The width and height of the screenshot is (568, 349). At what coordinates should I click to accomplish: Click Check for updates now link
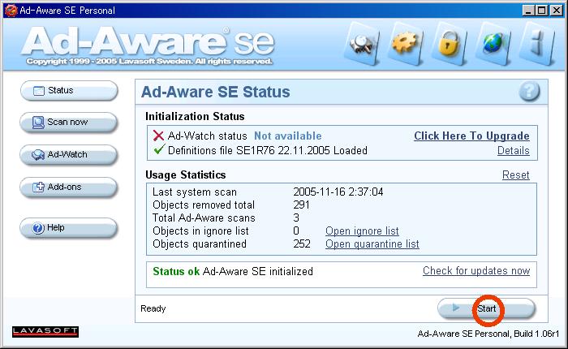476,271
